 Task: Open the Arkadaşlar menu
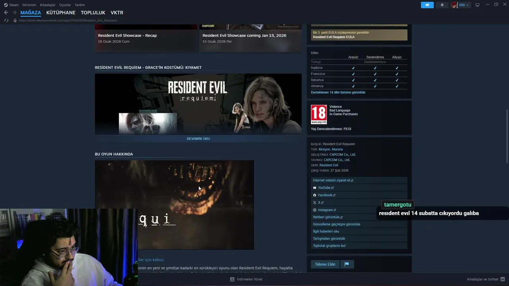tap(48, 5)
